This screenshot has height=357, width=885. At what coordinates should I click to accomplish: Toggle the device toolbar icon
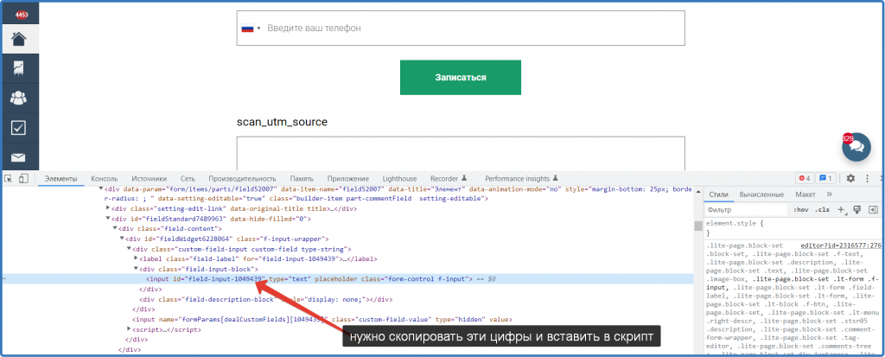coord(23,178)
